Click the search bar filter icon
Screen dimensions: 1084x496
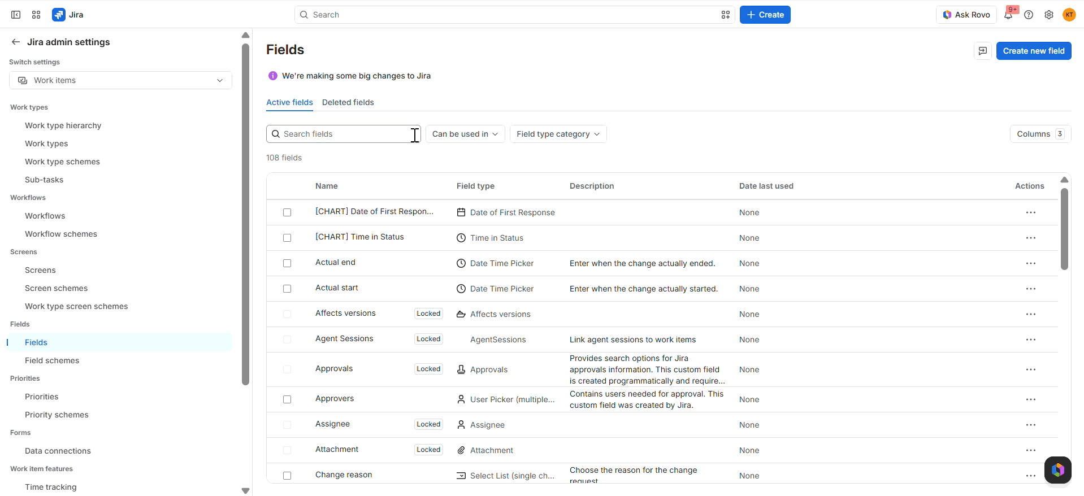click(x=726, y=15)
